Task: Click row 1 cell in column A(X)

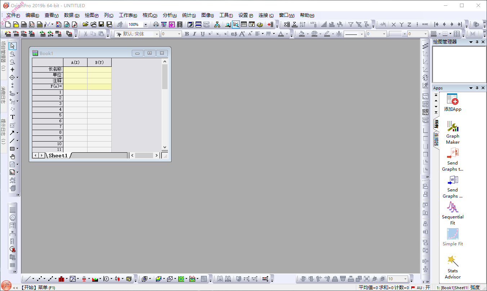Action: (75, 92)
